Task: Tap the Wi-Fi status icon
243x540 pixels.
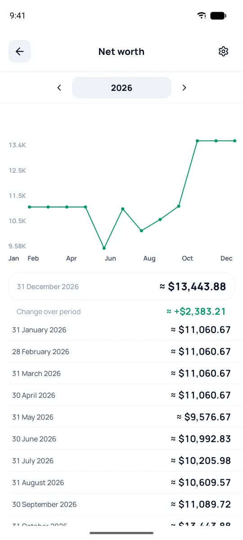Action: 201,16
